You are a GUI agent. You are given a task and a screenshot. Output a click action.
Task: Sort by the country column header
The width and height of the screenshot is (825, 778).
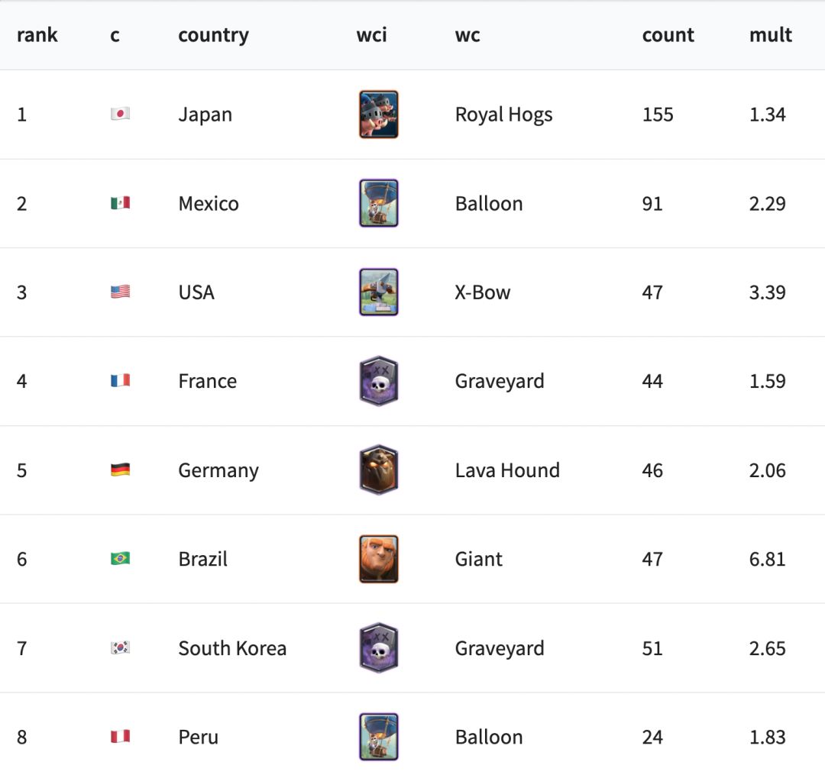click(213, 35)
